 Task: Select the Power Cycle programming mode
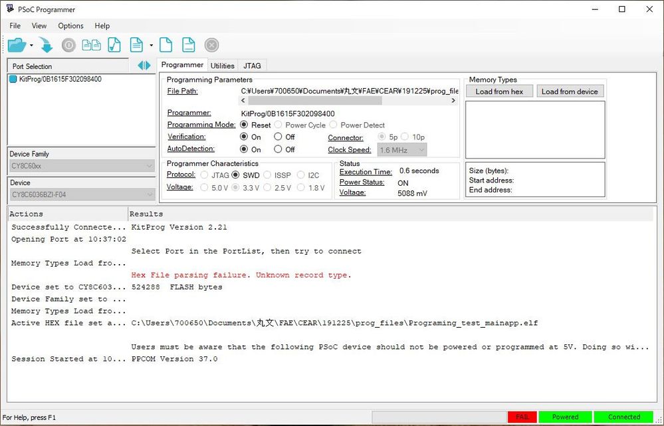(x=278, y=125)
